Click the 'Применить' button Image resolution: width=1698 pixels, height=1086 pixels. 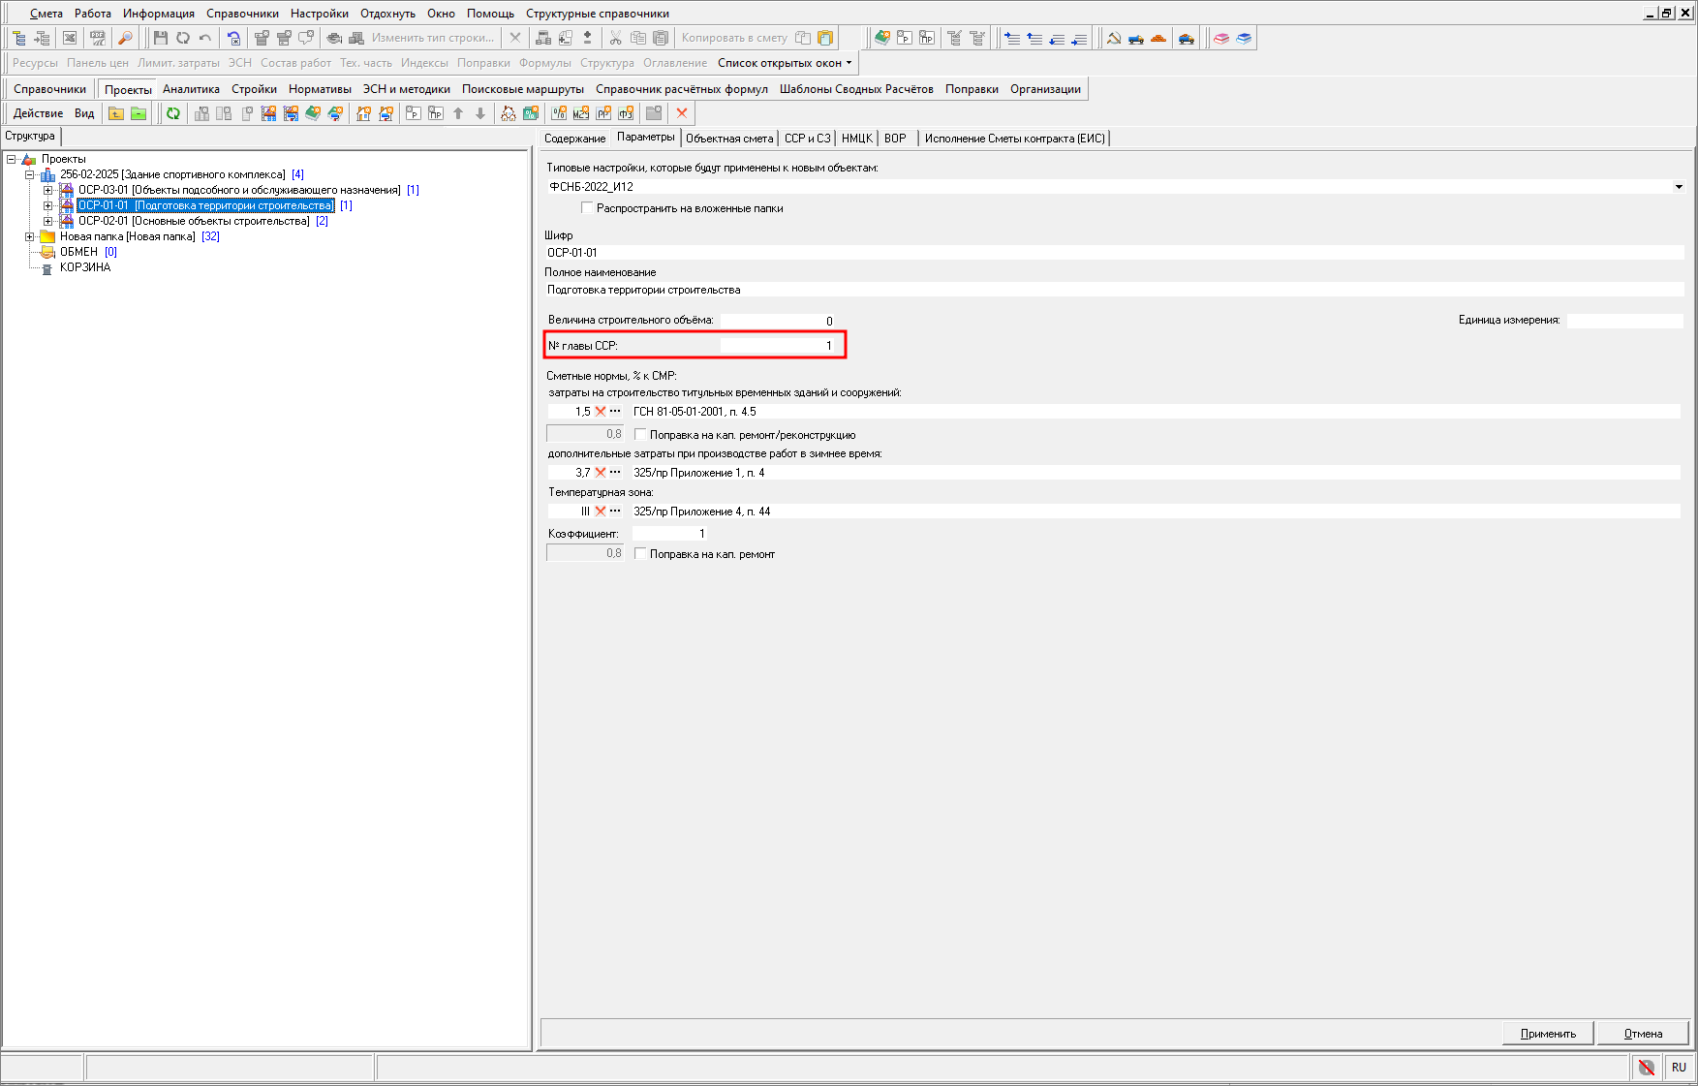1547,1034
